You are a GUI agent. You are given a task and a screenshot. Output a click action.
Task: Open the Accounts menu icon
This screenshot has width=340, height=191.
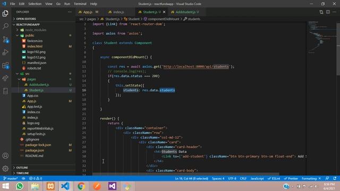[x=5, y=155]
